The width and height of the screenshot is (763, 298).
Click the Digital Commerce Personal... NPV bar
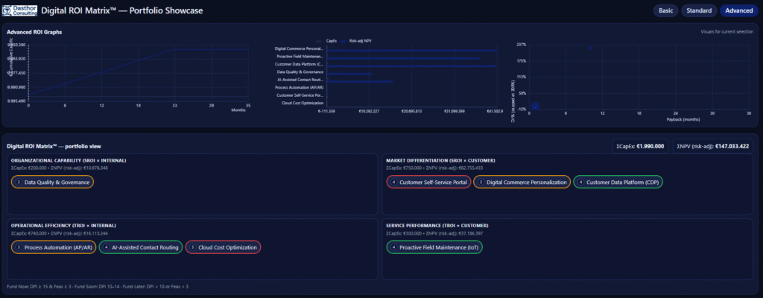(412, 50)
